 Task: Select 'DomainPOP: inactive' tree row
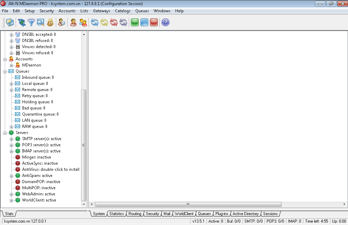(41, 182)
